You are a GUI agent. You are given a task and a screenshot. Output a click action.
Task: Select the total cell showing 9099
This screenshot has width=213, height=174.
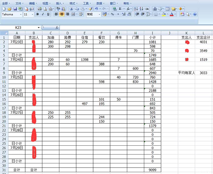tap(152, 170)
